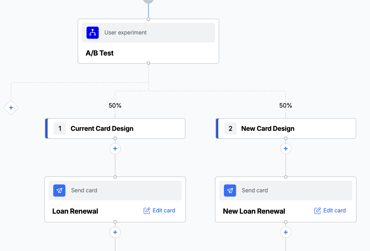Add a step below the Loan Renewal card
Screen dimensions: 370x251
[x=115, y=232]
